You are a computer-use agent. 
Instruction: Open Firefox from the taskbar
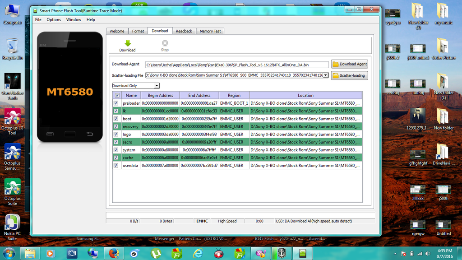click(x=114, y=253)
